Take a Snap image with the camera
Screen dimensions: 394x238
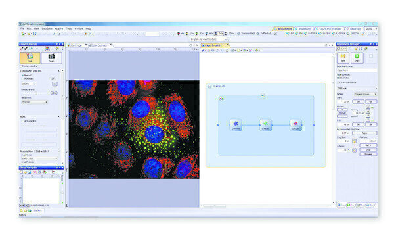(x=51, y=58)
